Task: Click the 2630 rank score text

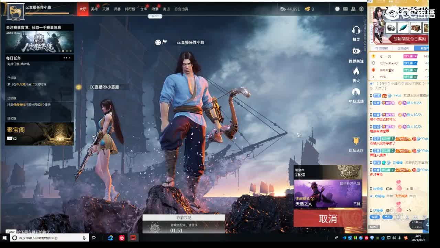Action: click(300, 175)
